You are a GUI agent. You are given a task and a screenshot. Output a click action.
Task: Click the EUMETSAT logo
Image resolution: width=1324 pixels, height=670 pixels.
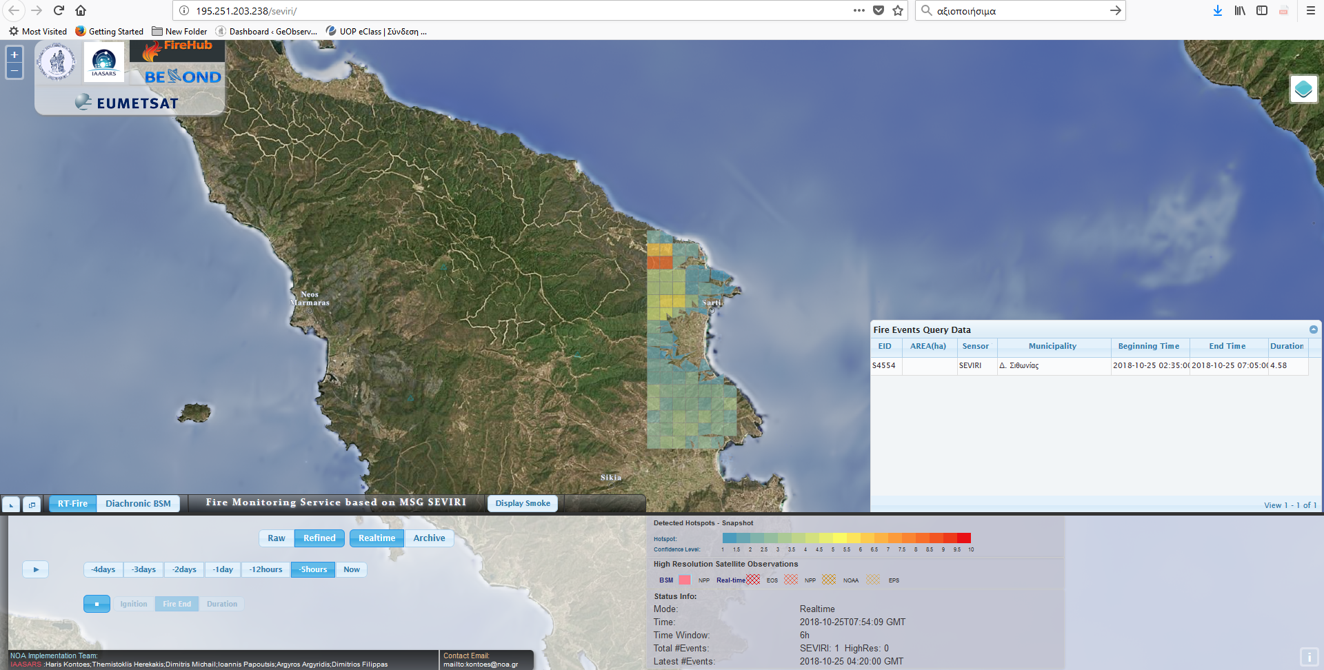point(128,103)
